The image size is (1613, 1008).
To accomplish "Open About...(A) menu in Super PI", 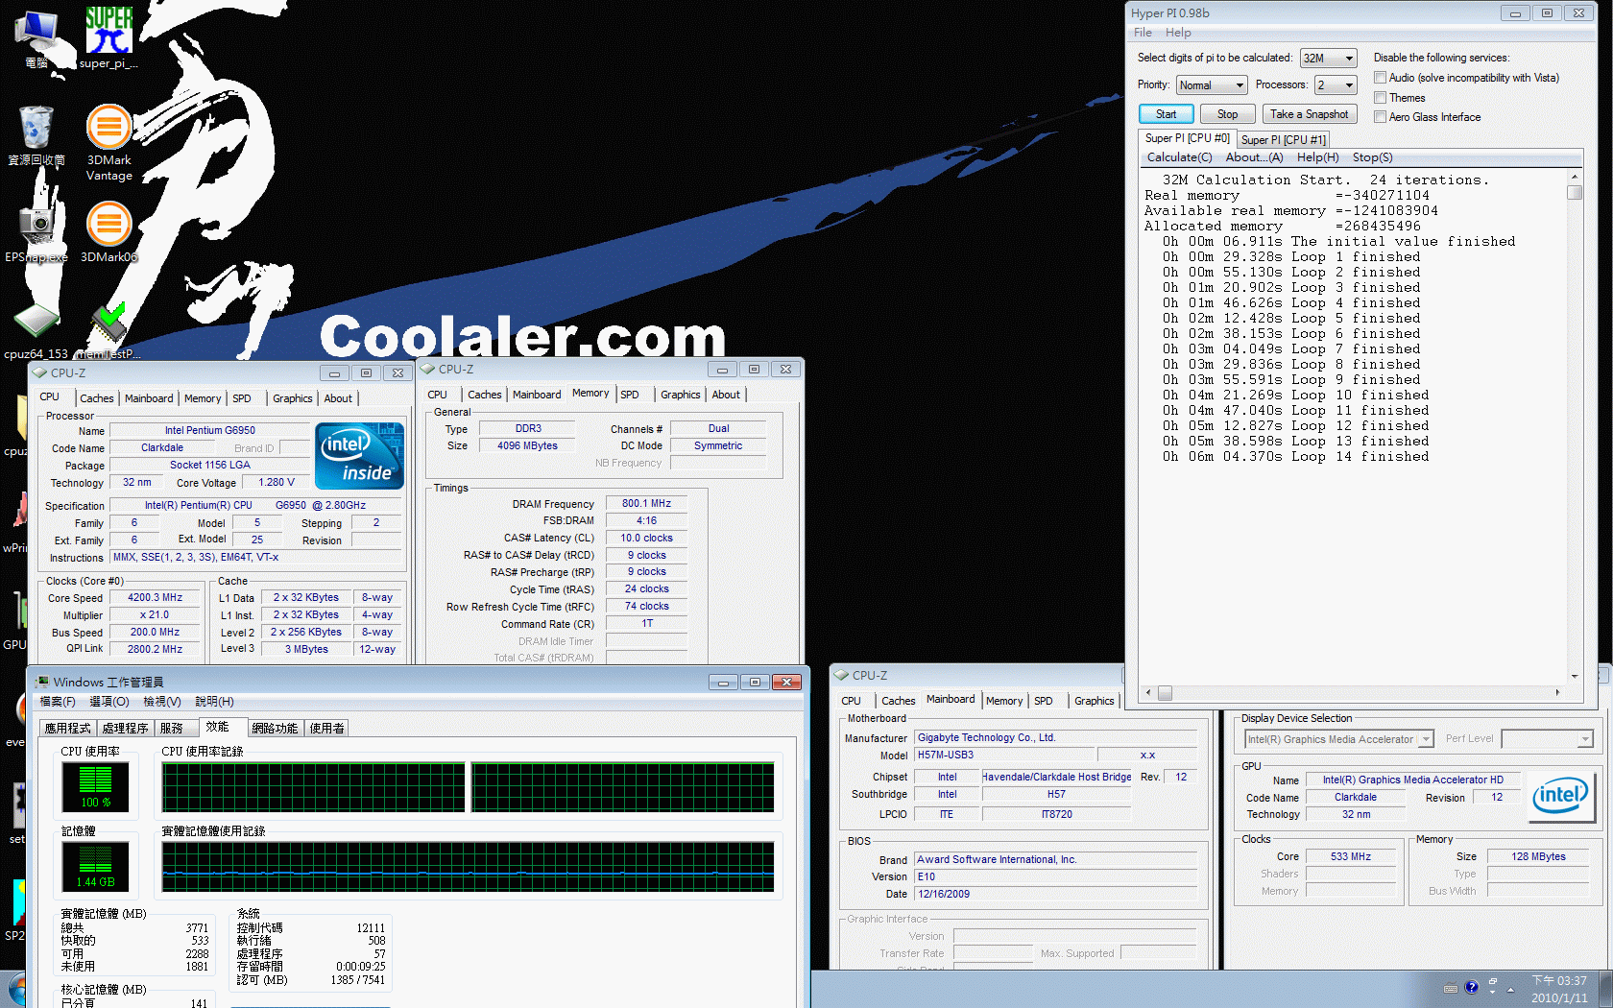I will pyautogui.click(x=1254, y=157).
